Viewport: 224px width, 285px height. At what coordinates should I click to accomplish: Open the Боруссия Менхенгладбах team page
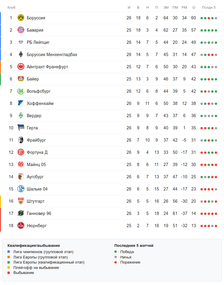(x=52, y=55)
